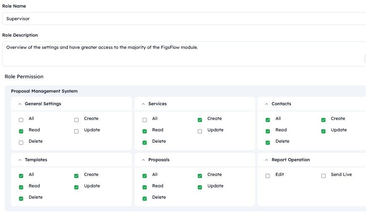Collapse the Services section chevron
This screenshot has height=213, width=366.
pos(143,104)
